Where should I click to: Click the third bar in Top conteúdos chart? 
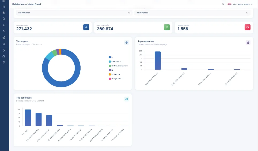(49, 120)
